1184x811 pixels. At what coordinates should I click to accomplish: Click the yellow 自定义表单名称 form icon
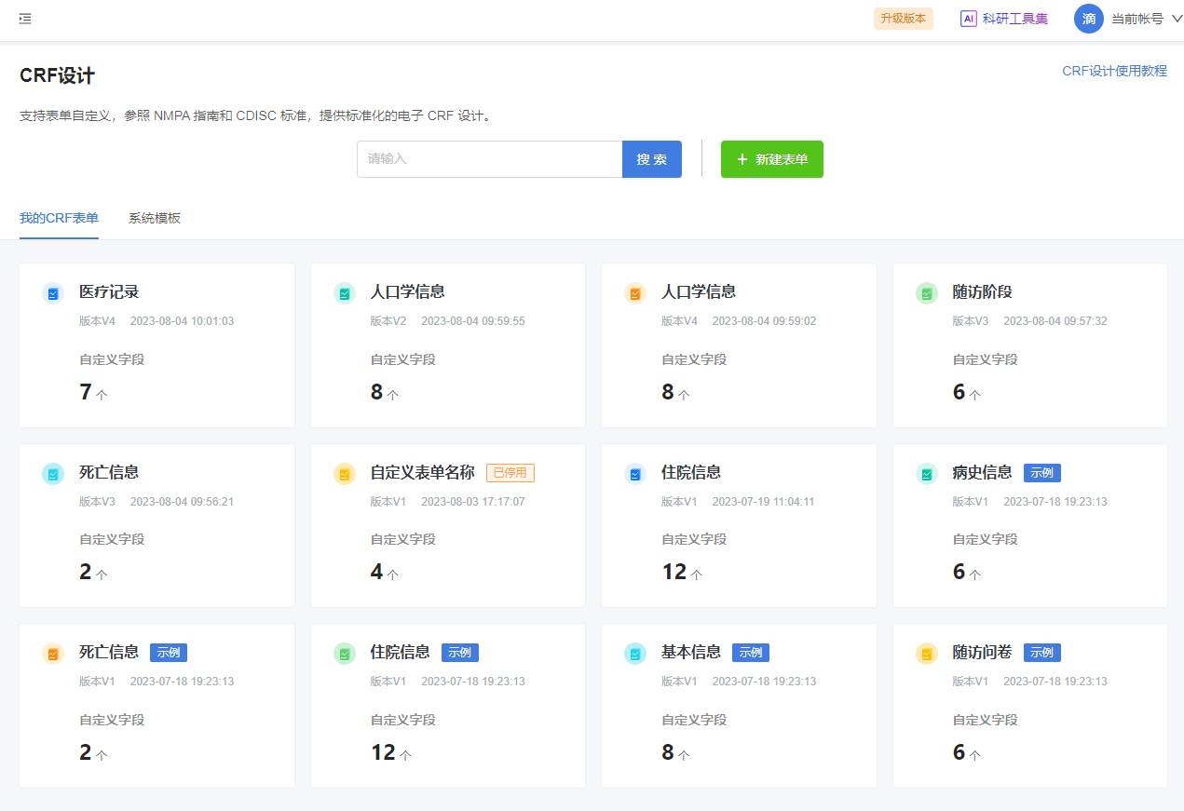345,474
